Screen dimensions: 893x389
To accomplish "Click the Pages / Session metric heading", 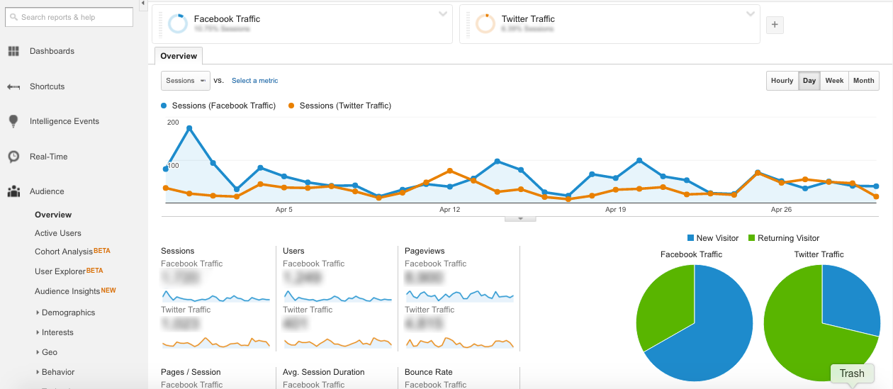I will tap(191, 372).
